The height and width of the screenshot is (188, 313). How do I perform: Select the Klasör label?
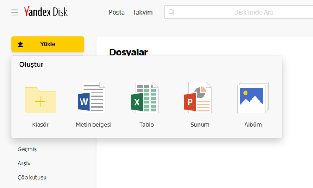tap(40, 125)
